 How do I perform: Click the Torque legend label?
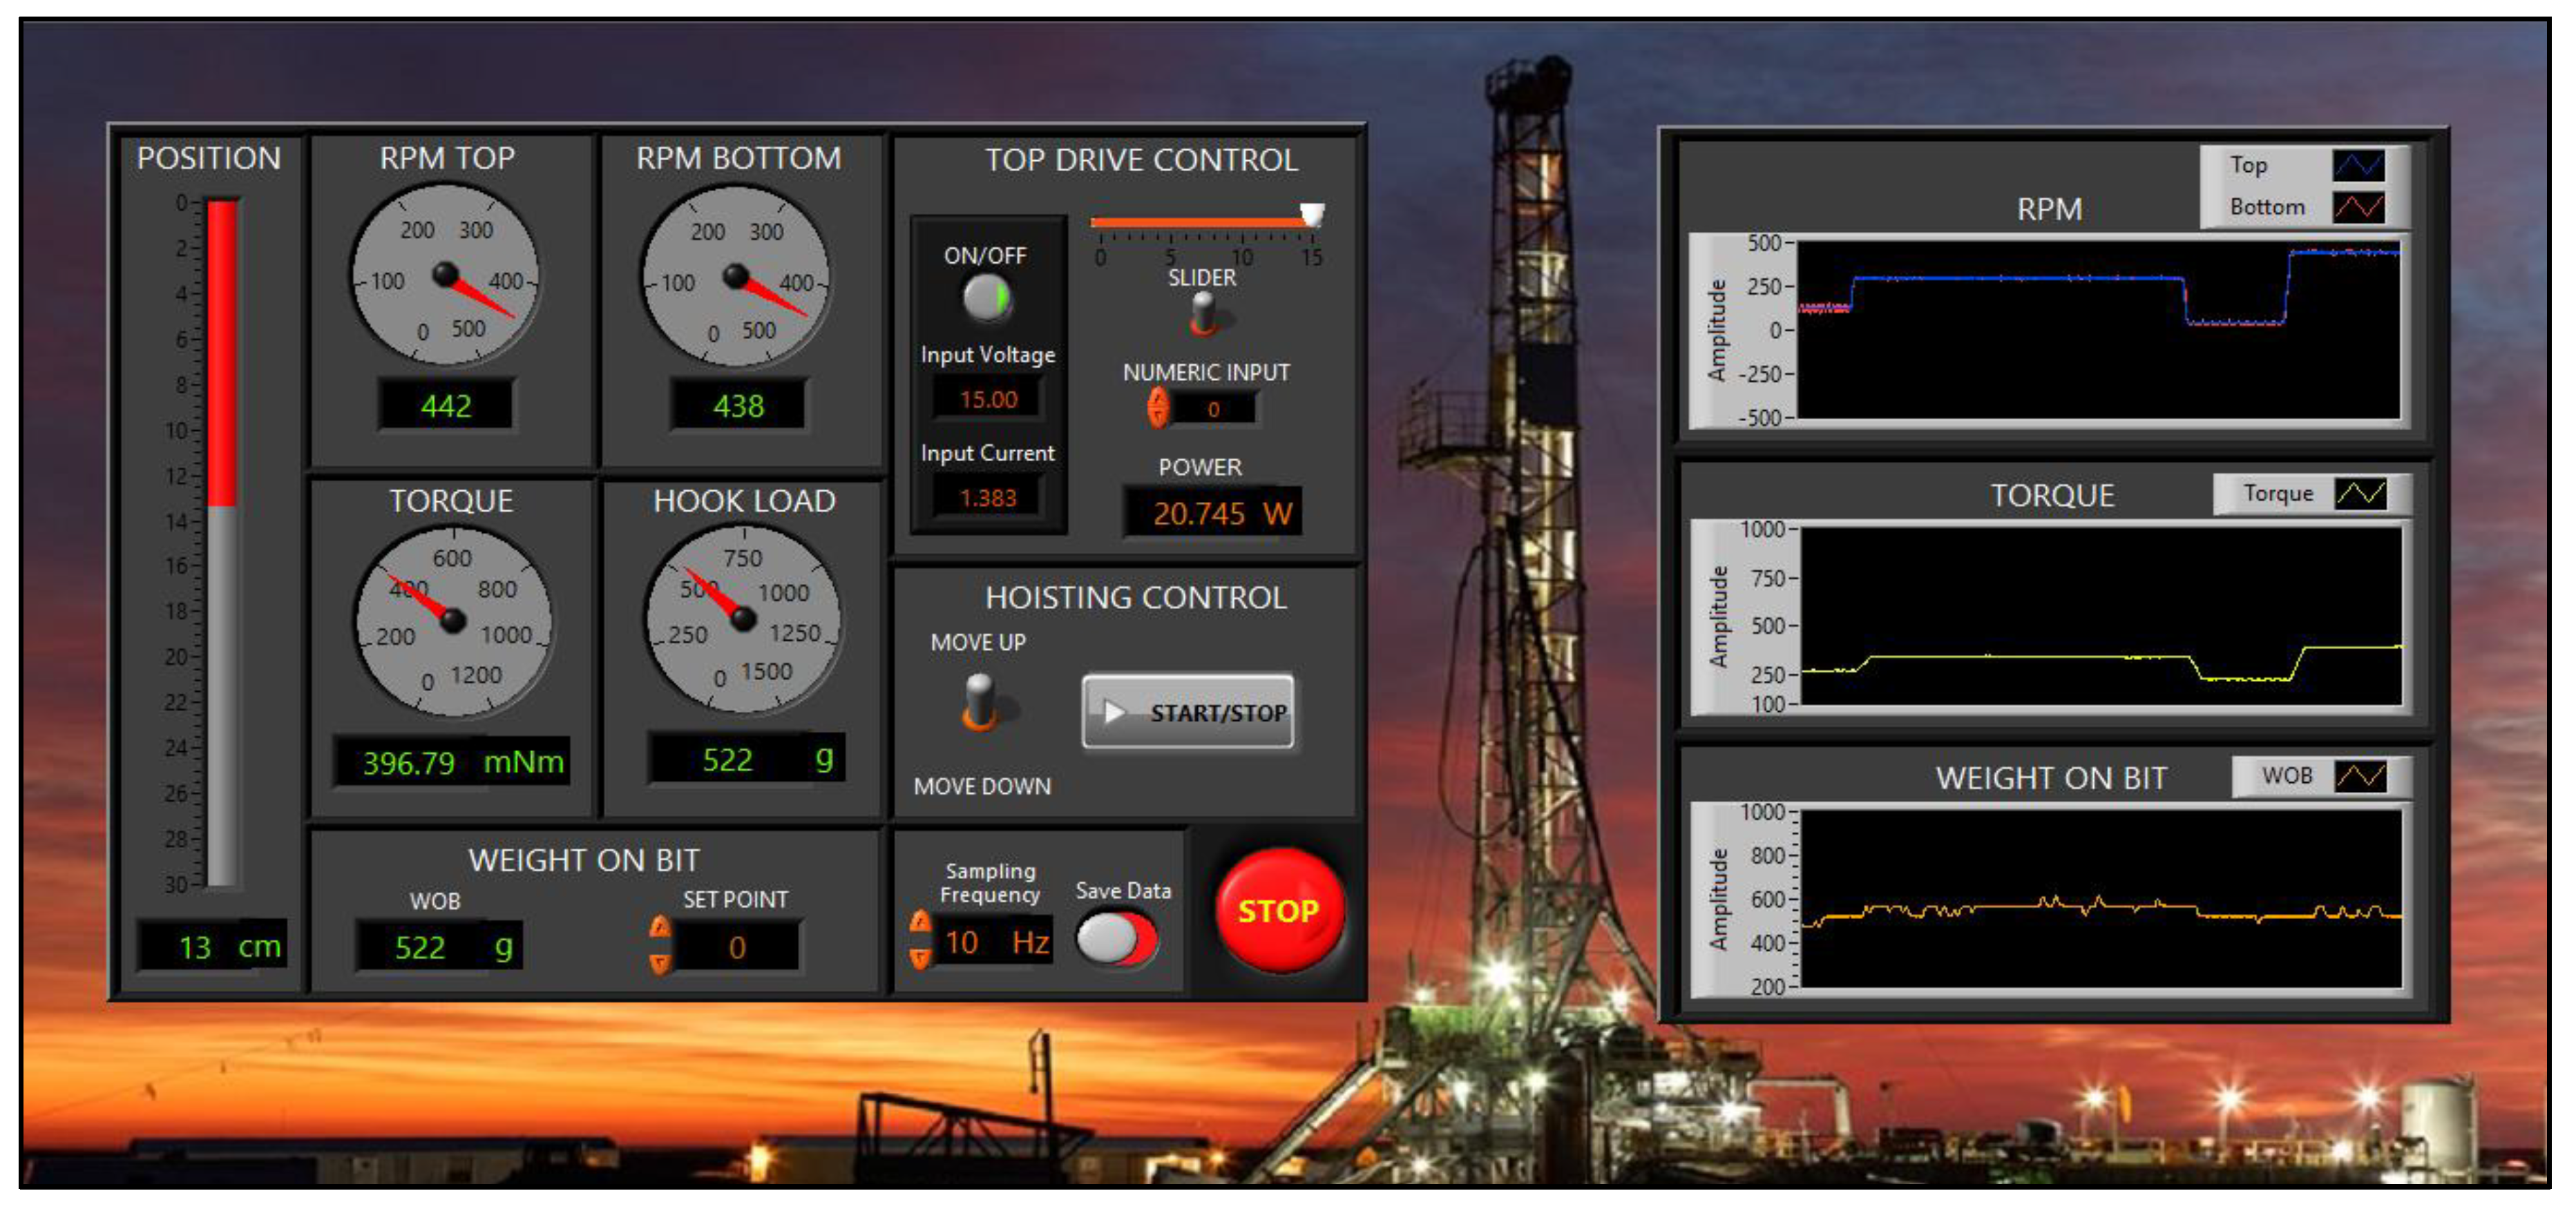(2278, 494)
